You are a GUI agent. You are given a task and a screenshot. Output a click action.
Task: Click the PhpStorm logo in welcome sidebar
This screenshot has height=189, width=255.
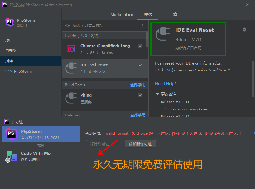click(x=10, y=22)
